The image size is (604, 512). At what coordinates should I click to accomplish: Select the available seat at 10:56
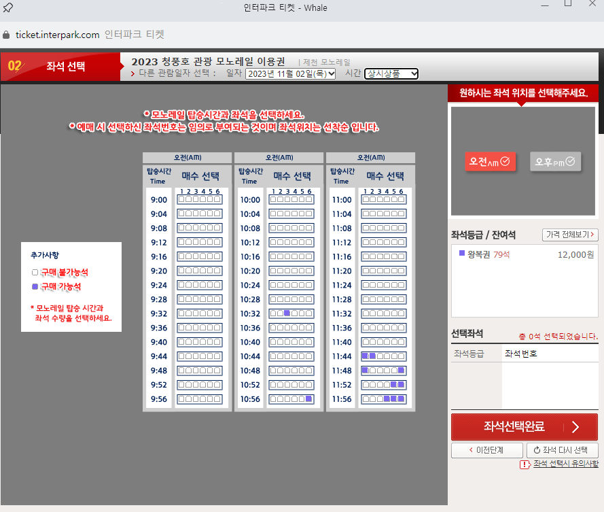(x=308, y=399)
